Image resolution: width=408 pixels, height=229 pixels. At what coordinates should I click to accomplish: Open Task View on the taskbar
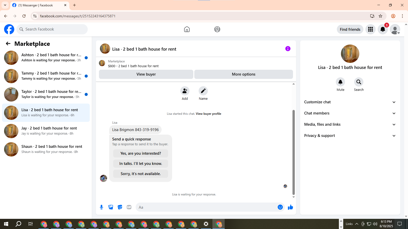tap(31, 224)
